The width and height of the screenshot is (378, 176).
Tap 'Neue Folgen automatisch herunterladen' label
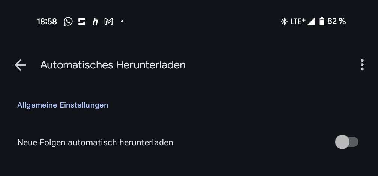[95, 143]
